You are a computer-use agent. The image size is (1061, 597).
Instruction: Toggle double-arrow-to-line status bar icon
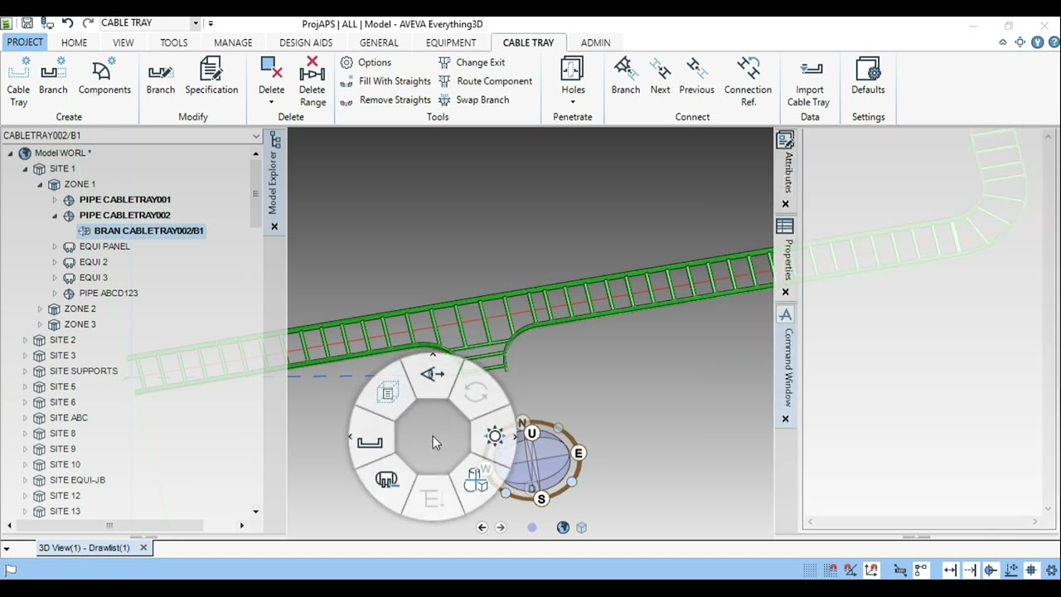click(950, 570)
